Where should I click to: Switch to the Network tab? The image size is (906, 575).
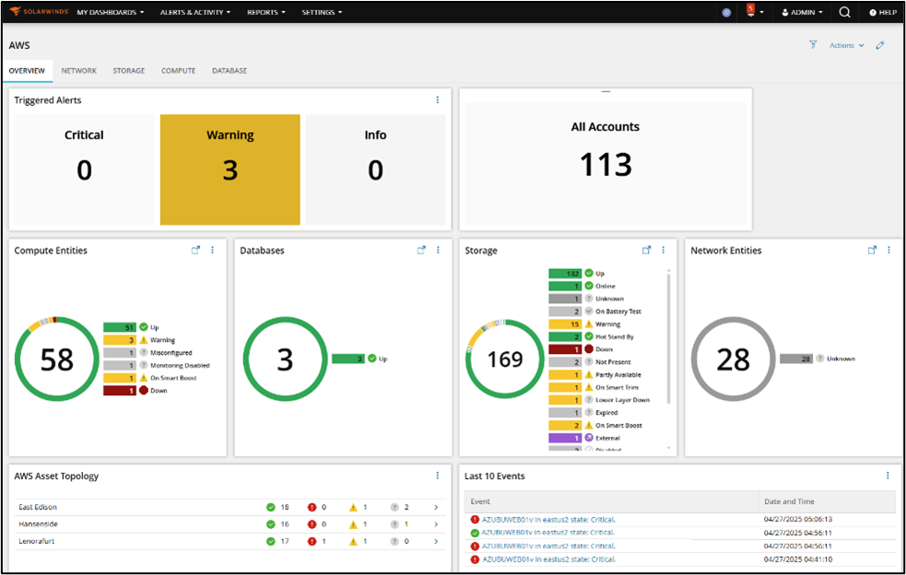coord(79,71)
